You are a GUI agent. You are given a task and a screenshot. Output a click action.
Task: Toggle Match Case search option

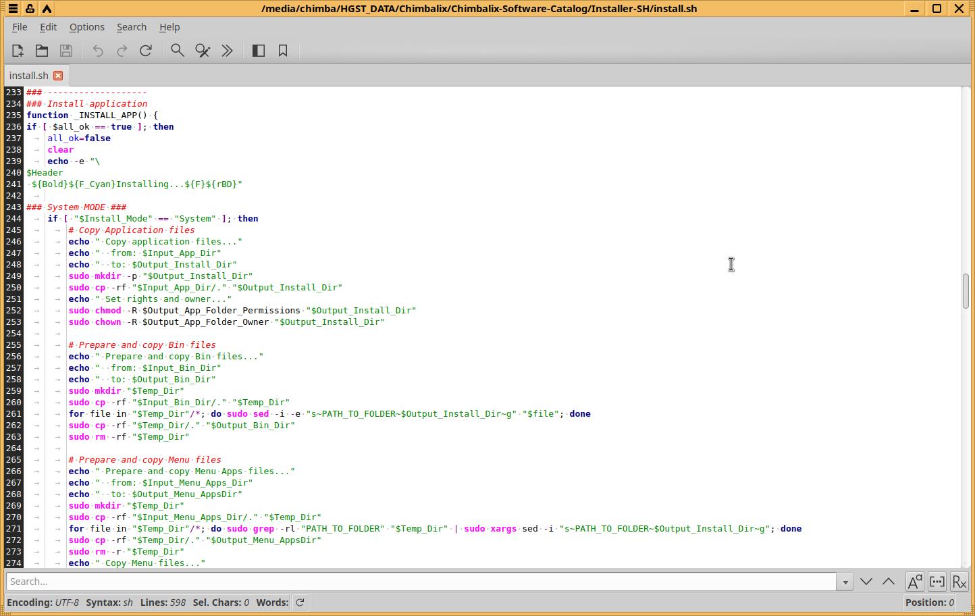click(914, 582)
